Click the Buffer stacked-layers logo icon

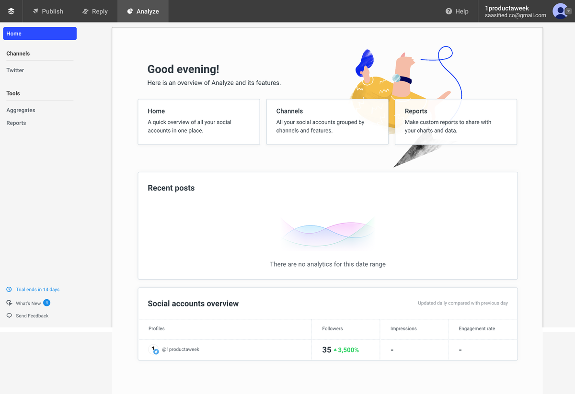click(11, 11)
